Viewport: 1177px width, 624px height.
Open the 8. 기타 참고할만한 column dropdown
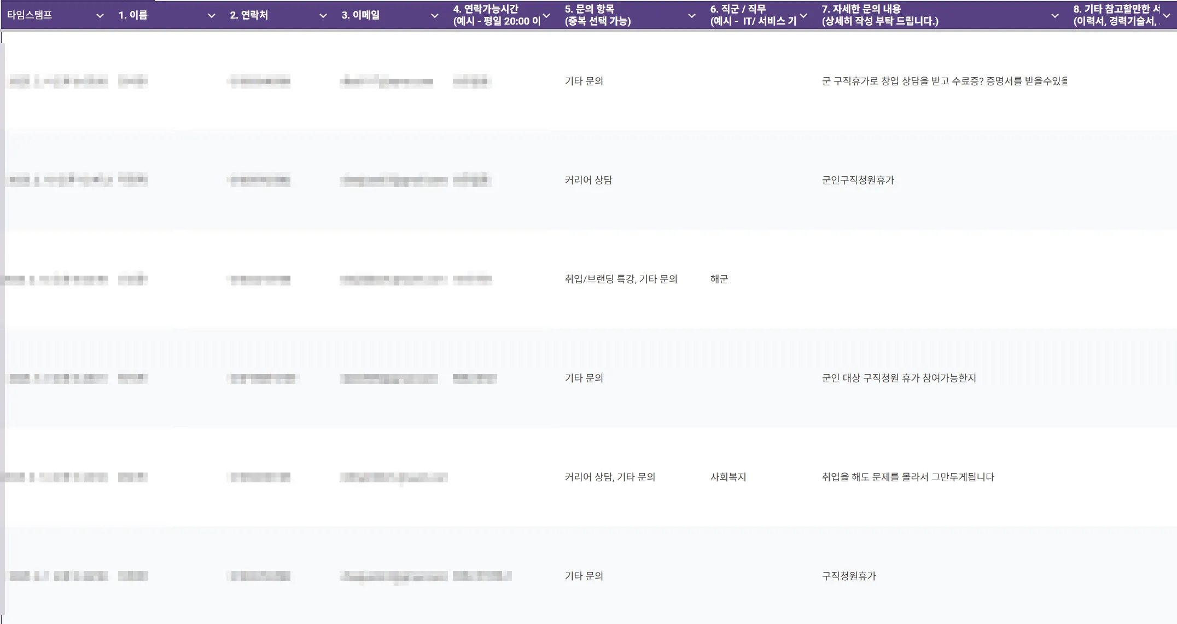(1167, 16)
